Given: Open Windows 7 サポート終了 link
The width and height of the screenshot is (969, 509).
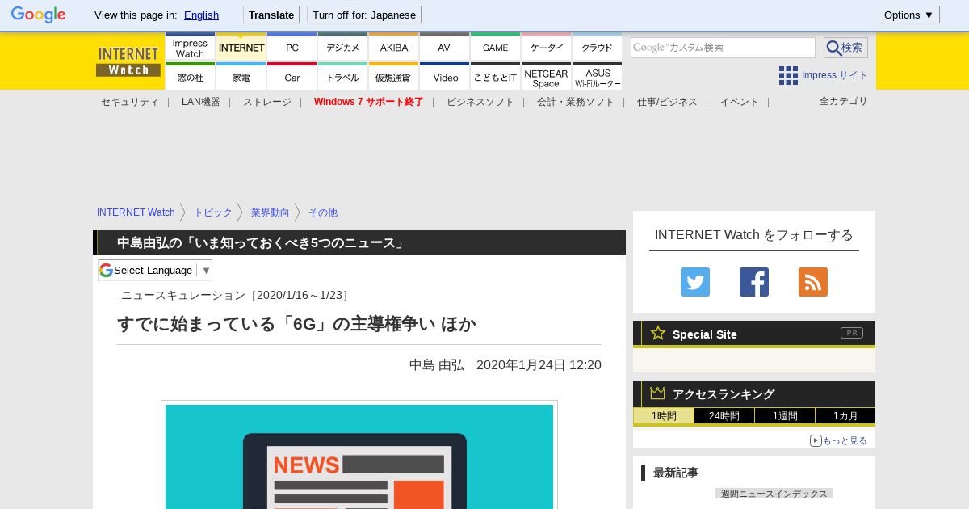Looking at the screenshot, I should (368, 102).
